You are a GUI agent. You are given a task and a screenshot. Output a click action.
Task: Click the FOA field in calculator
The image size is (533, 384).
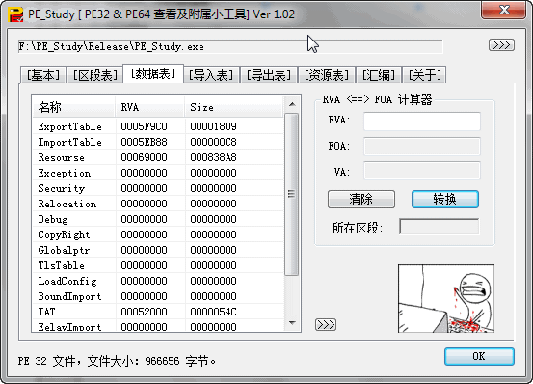click(x=422, y=147)
